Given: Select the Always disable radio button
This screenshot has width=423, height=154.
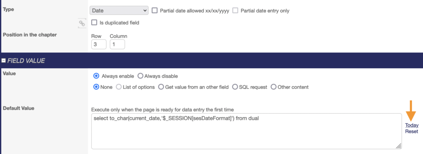Looking at the screenshot, I should [140, 76].
